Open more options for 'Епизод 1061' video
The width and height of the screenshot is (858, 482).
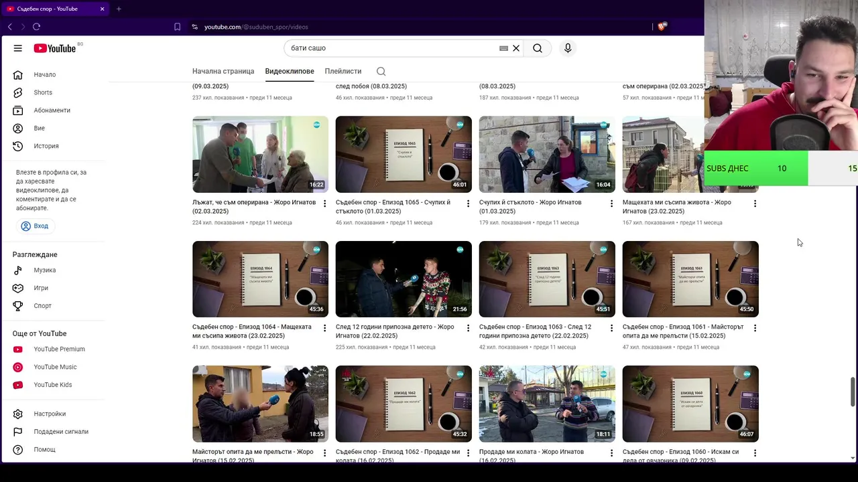coord(755,328)
